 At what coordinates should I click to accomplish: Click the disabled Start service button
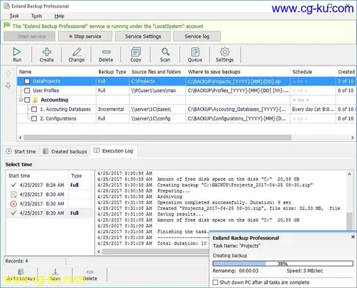point(29,36)
